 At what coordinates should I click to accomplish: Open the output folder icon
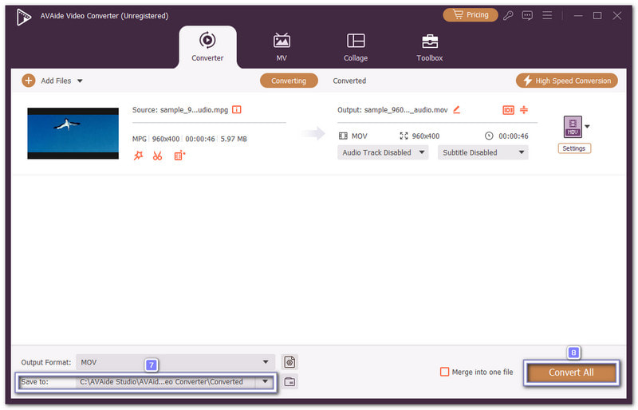289,382
